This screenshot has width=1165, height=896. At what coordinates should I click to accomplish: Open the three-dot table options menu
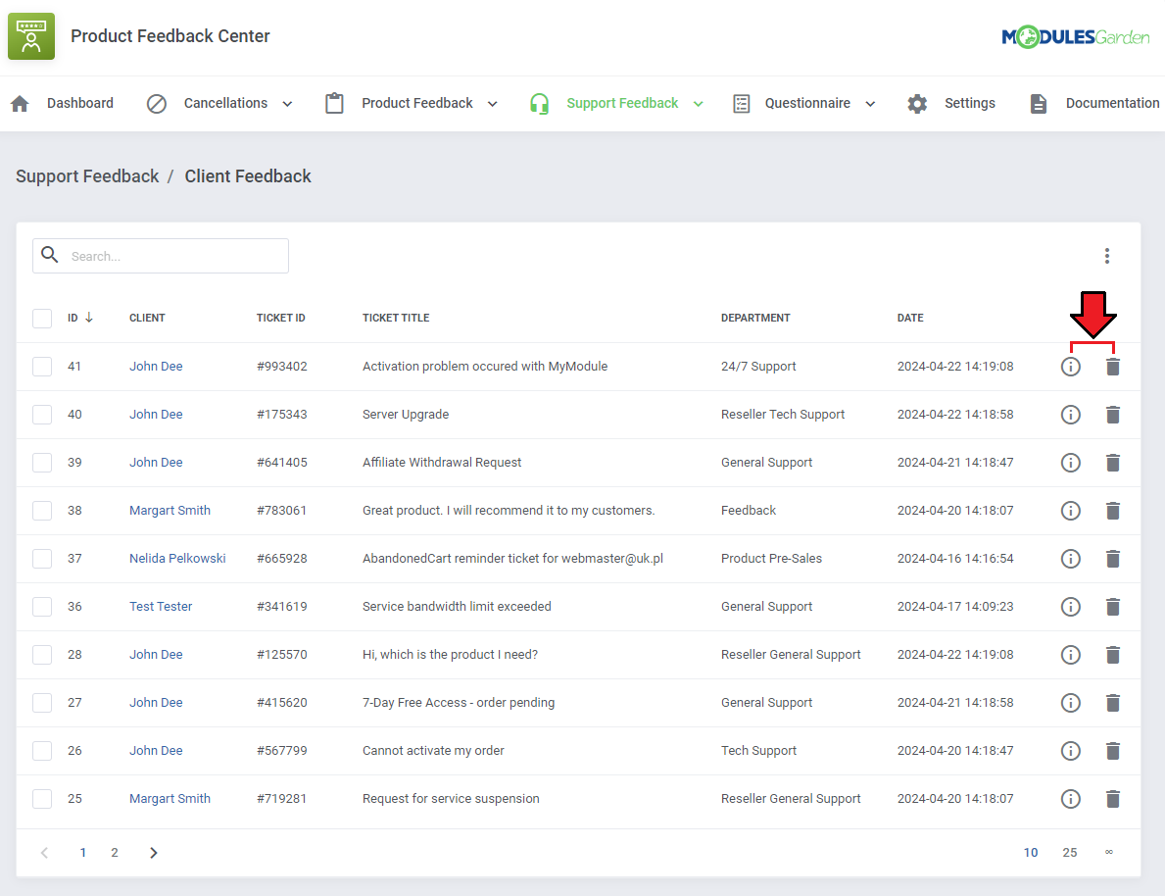point(1106,256)
